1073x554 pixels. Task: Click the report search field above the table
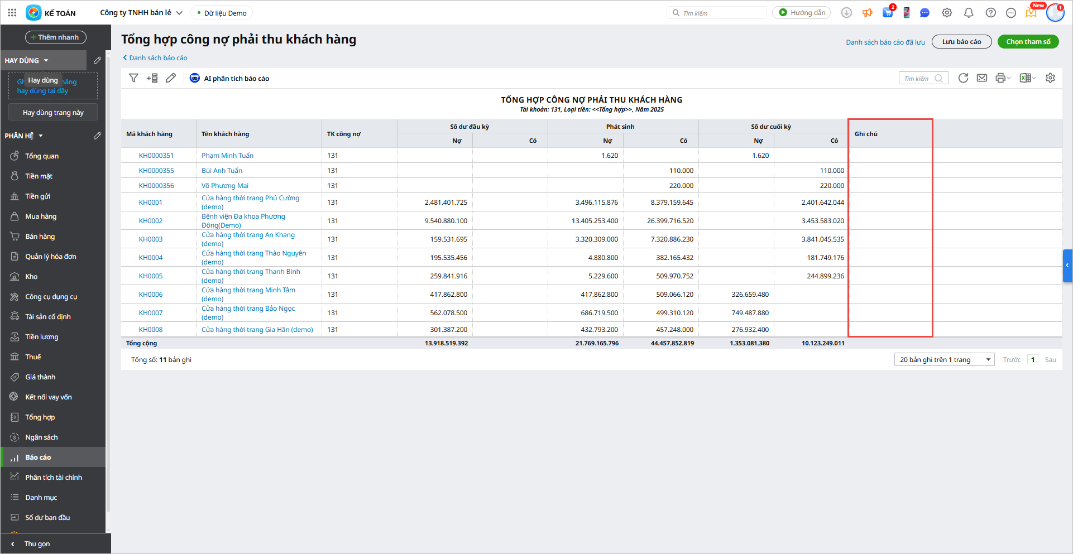[918, 79]
